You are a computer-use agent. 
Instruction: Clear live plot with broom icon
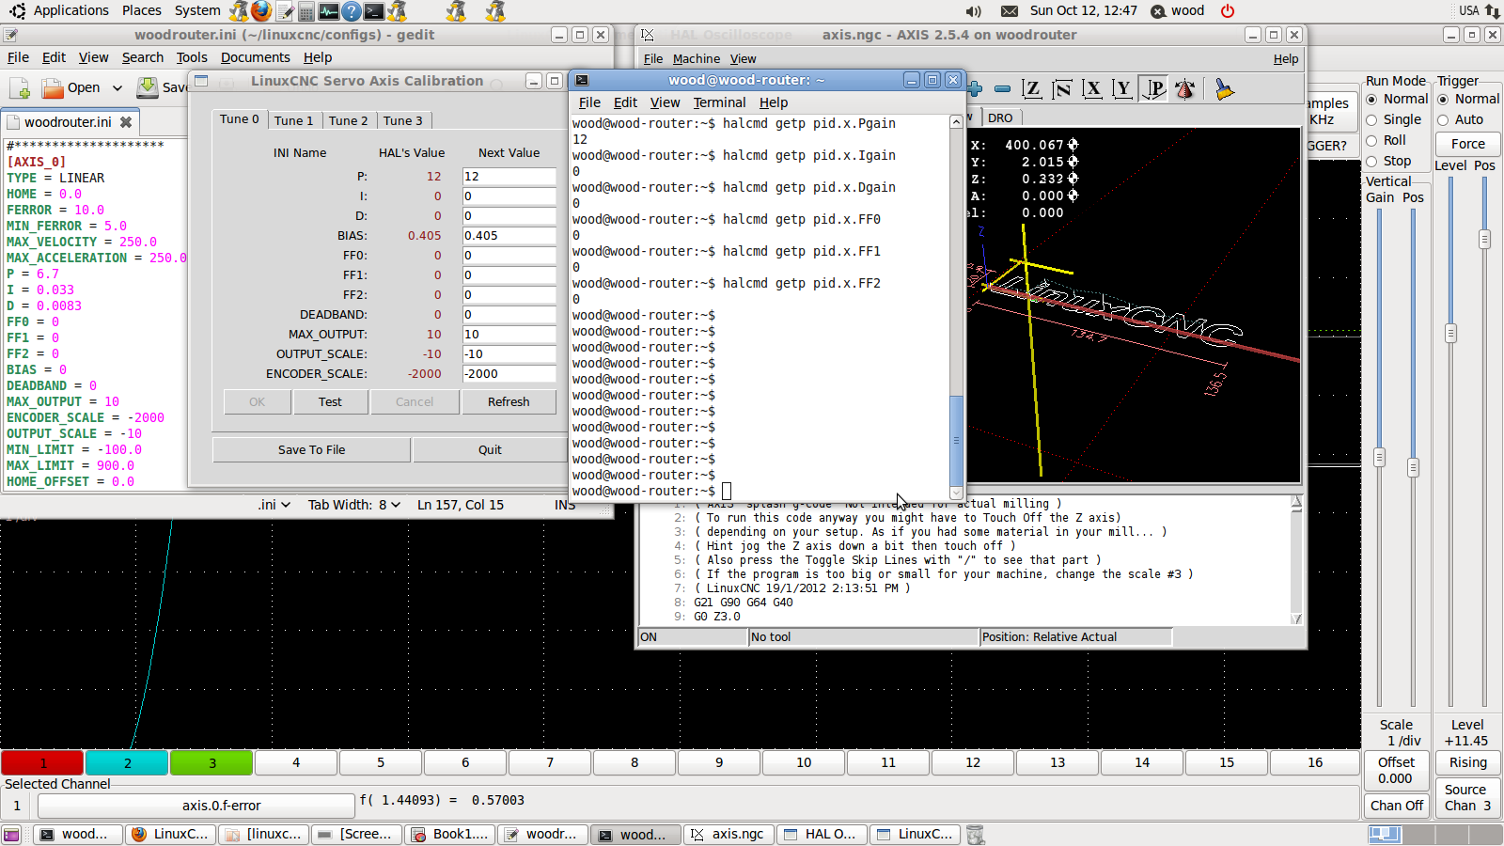tap(1224, 89)
